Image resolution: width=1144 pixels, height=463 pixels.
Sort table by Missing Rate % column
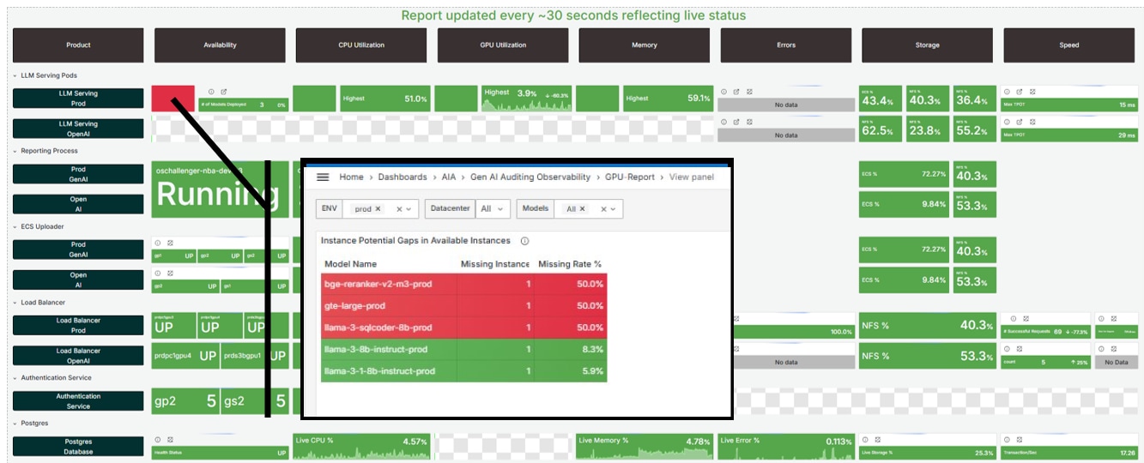click(570, 264)
